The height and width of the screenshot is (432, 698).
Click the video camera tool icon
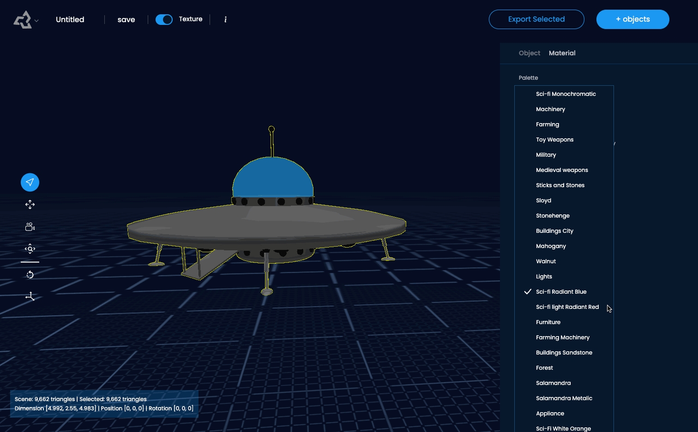pyautogui.click(x=30, y=227)
